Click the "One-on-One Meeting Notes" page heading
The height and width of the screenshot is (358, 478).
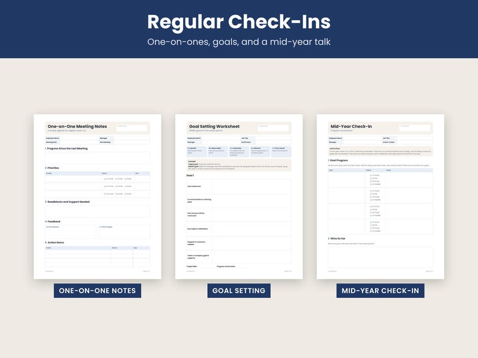(x=77, y=126)
